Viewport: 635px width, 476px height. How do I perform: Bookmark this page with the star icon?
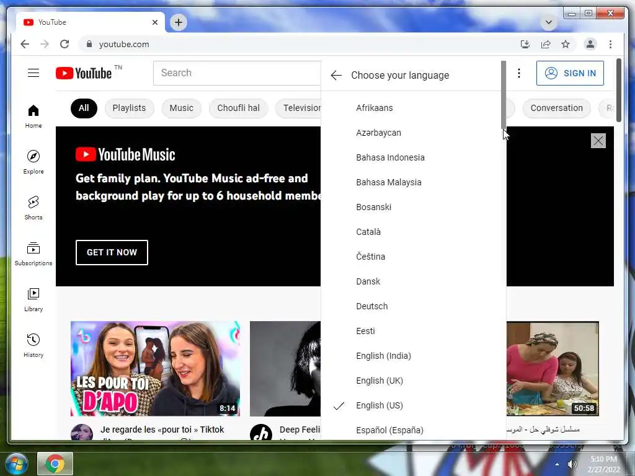566,44
